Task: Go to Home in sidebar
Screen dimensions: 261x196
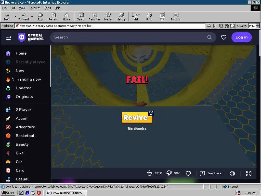Action: point(21,53)
